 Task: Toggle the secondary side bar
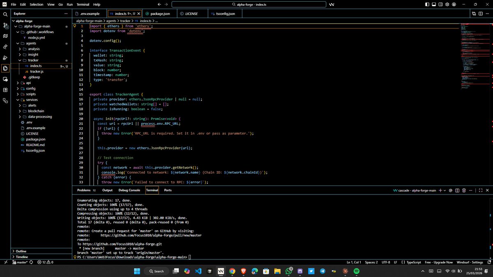[x=440, y=4]
